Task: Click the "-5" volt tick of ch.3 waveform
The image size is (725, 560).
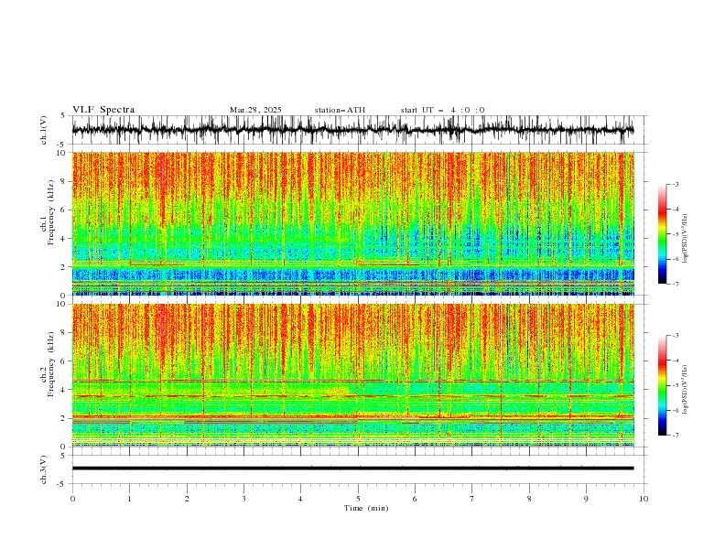Action: 62,484
